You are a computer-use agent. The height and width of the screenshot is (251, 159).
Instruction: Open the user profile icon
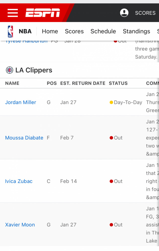pos(124,13)
